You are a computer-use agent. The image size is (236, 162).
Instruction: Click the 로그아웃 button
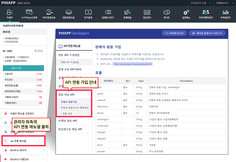point(38,51)
